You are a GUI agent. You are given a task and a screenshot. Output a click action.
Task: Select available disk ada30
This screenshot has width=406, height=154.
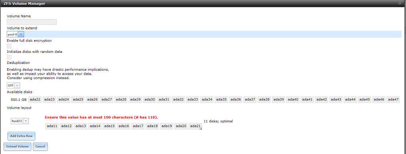(x=149, y=100)
